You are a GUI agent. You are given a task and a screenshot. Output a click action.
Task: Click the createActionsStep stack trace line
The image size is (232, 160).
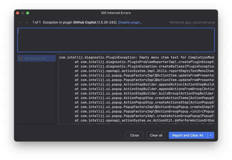tap(144, 102)
